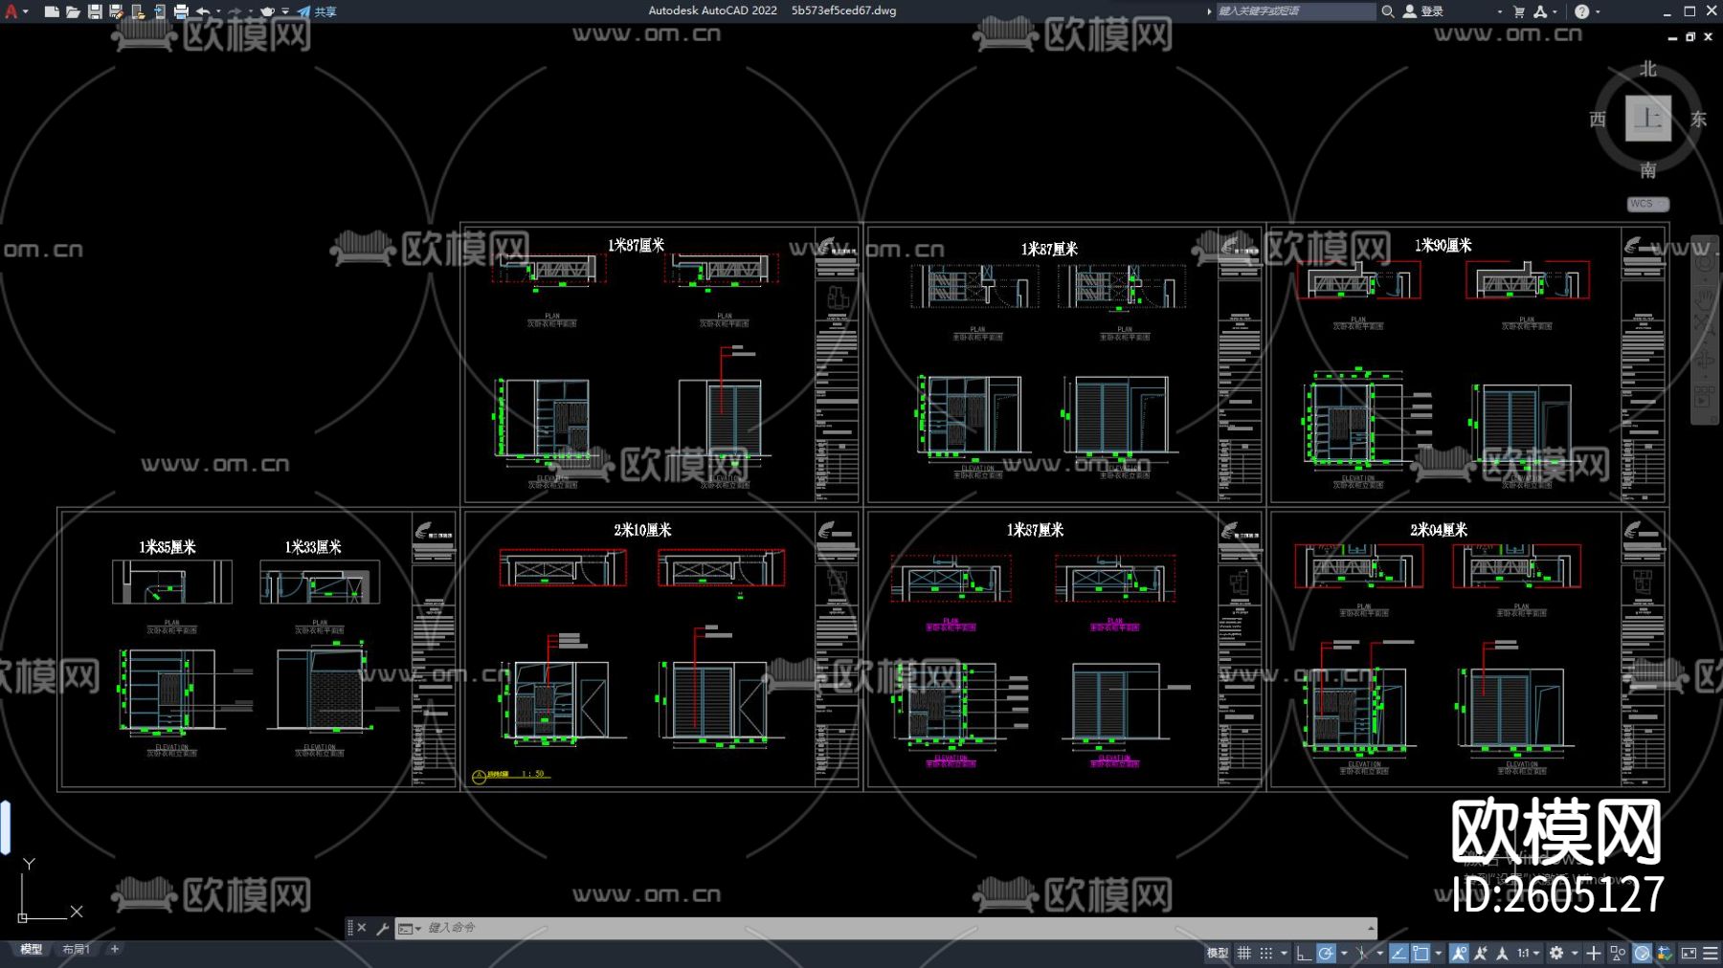Toggle ortho mode in status bar
The image size is (1723, 968).
tap(1304, 953)
